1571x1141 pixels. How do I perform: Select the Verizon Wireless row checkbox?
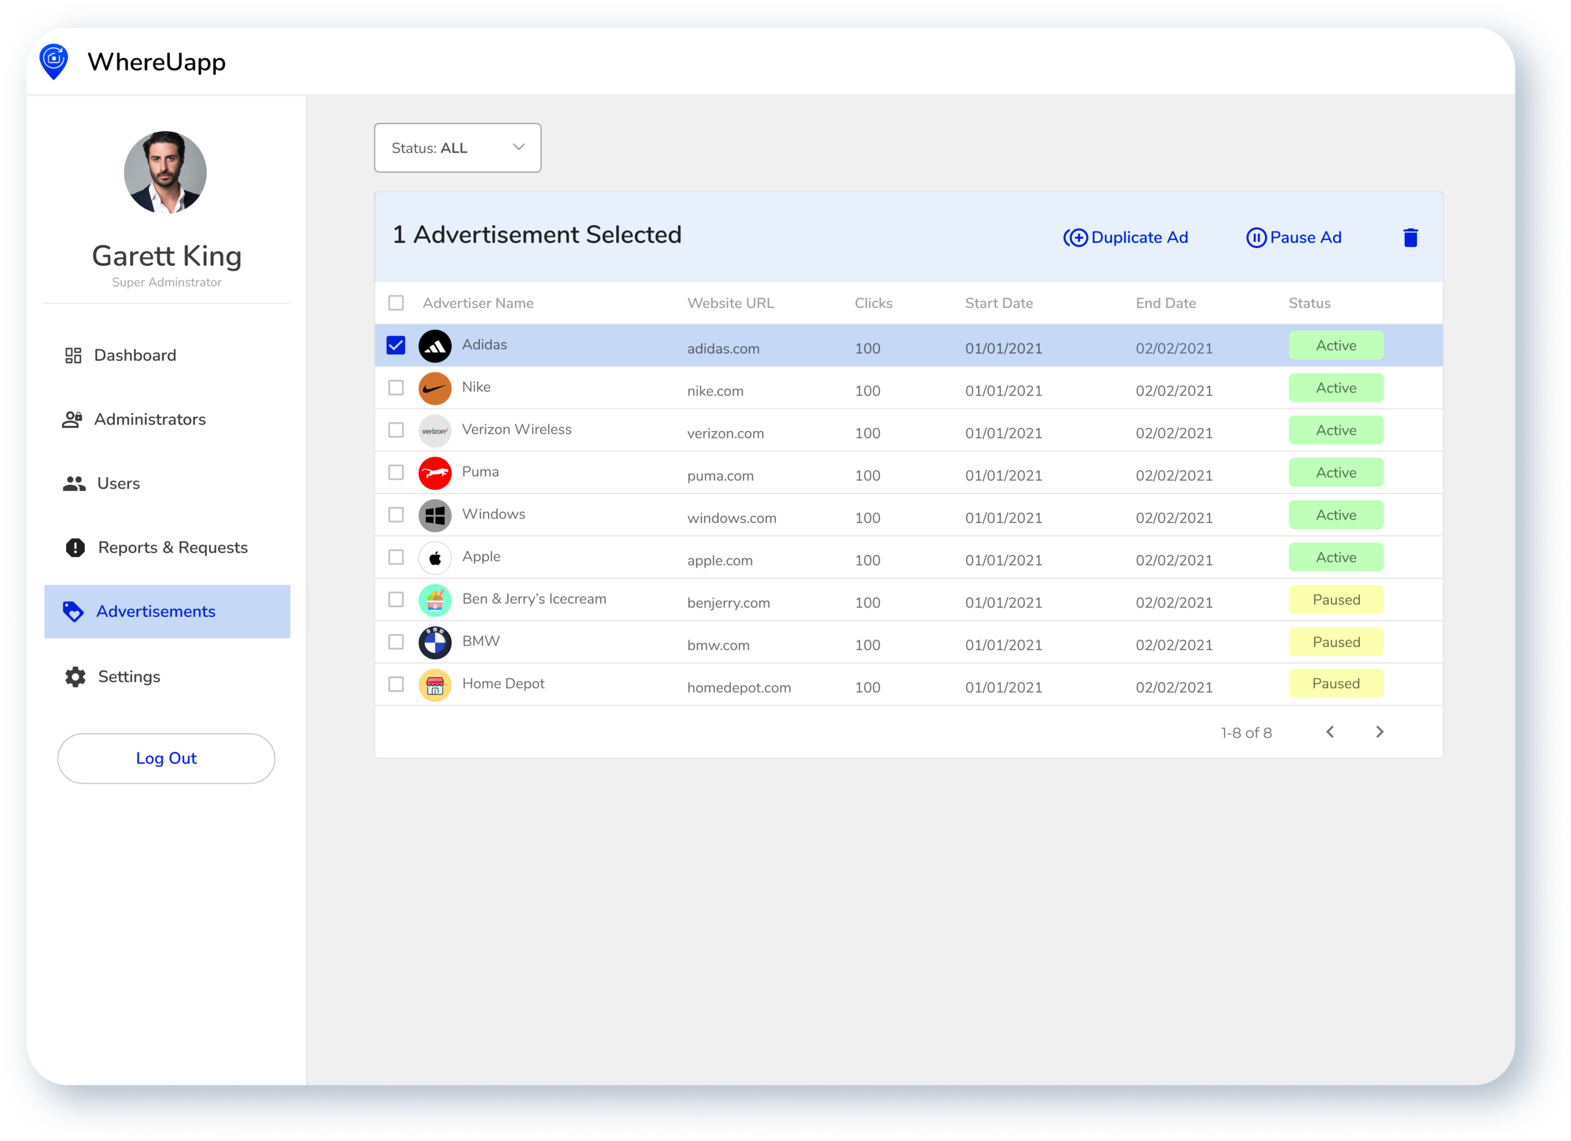pos(396,430)
